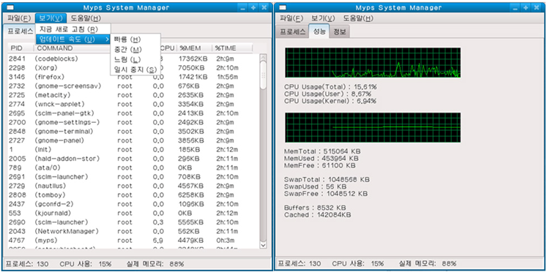This screenshot has height=272, width=547.
Task: Select the (gnome-screensav) process row
Action: tap(133, 86)
